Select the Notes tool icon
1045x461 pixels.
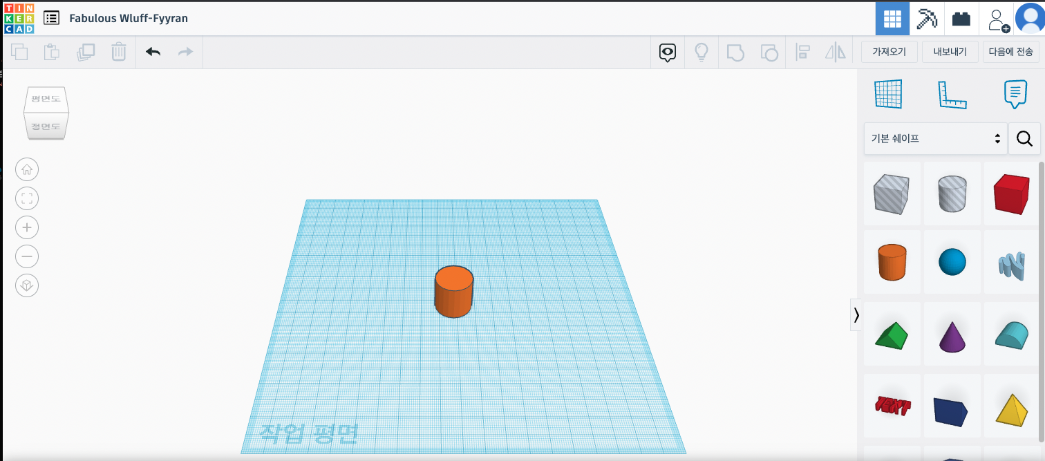tap(1015, 94)
